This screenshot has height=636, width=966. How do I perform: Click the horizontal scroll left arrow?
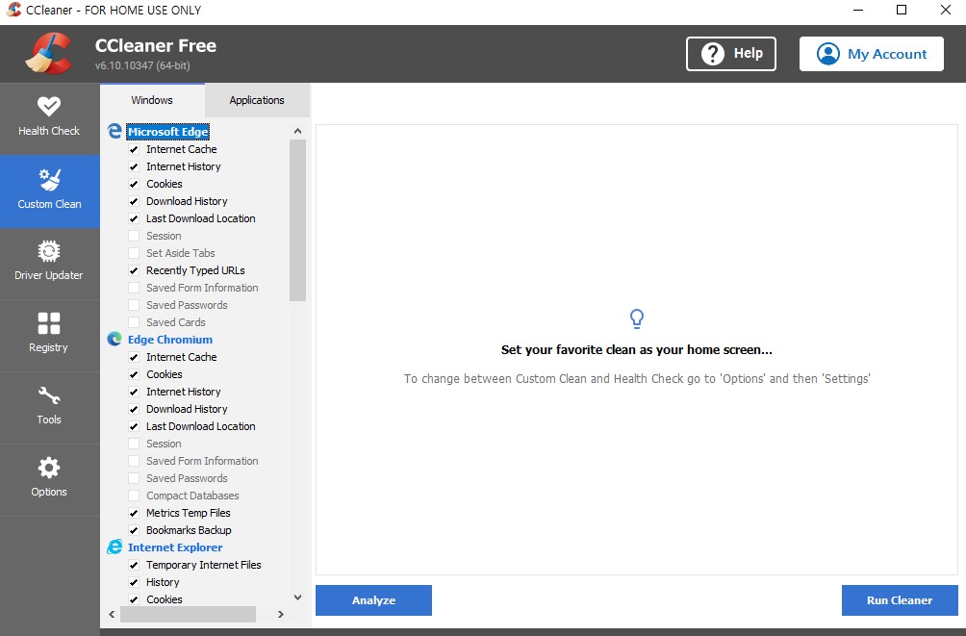click(x=112, y=614)
